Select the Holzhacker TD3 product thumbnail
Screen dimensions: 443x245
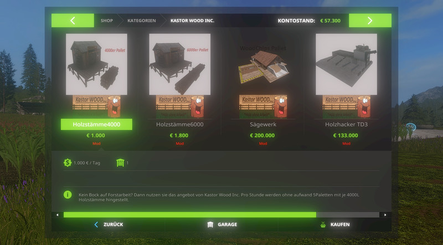[347, 64]
